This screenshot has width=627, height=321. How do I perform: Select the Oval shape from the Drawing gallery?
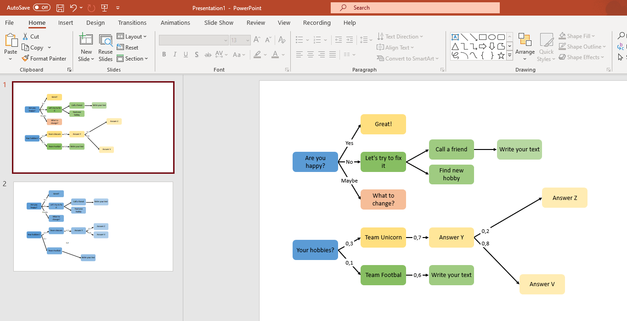pyautogui.click(x=492, y=37)
